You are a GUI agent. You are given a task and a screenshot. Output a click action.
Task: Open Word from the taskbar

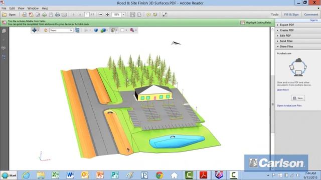pyautogui.click(x=70, y=175)
